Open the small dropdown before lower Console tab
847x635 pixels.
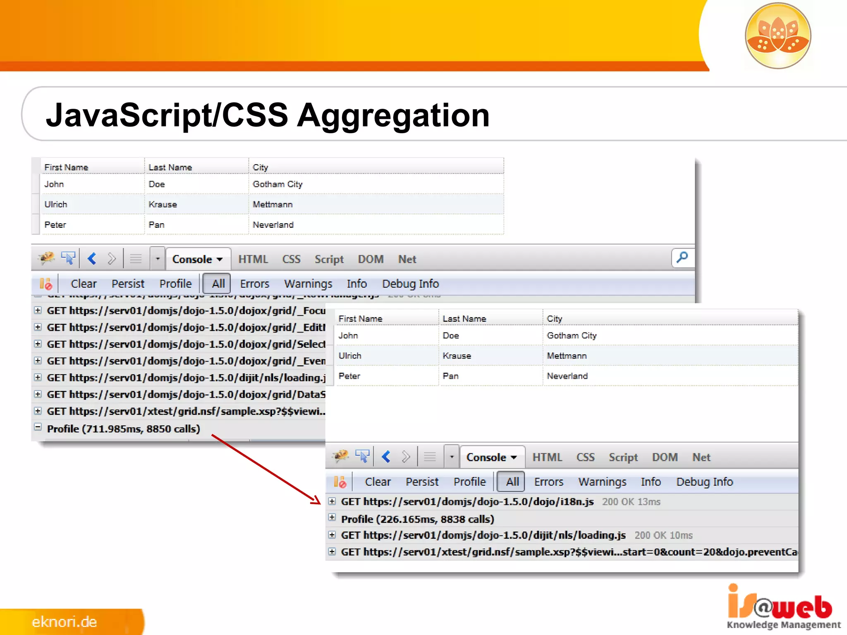[x=452, y=457]
